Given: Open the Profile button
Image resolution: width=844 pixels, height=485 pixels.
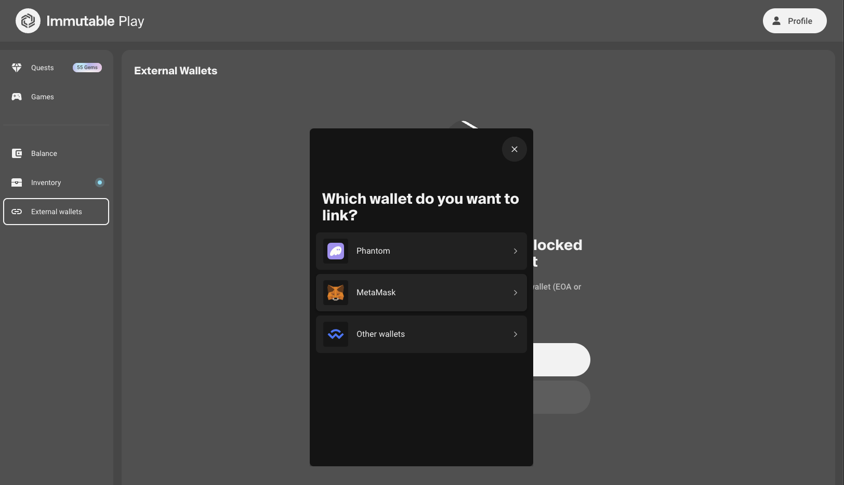Looking at the screenshot, I should pyautogui.click(x=795, y=21).
